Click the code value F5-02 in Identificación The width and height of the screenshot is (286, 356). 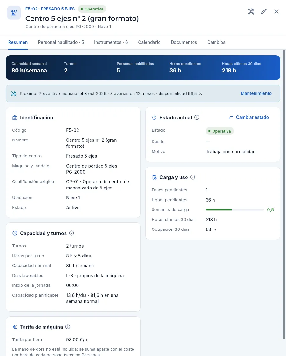click(x=73, y=130)
